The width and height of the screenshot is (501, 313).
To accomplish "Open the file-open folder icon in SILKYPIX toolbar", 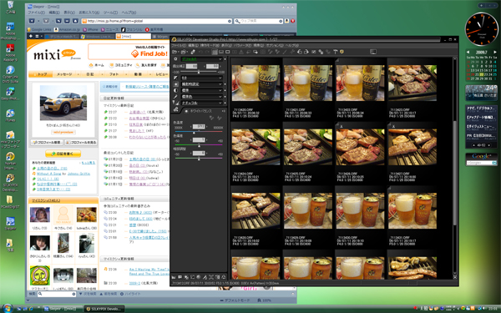I will pos(175,52).
